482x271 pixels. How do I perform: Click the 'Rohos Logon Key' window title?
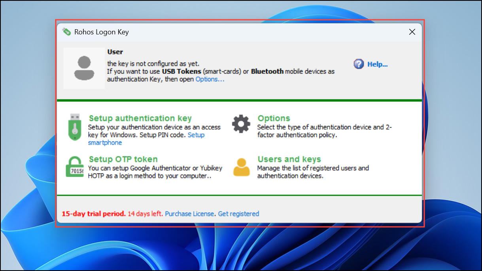pos(102,32)
